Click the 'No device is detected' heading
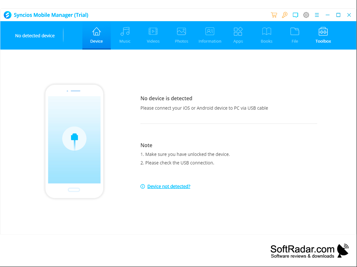 [166, 98]
